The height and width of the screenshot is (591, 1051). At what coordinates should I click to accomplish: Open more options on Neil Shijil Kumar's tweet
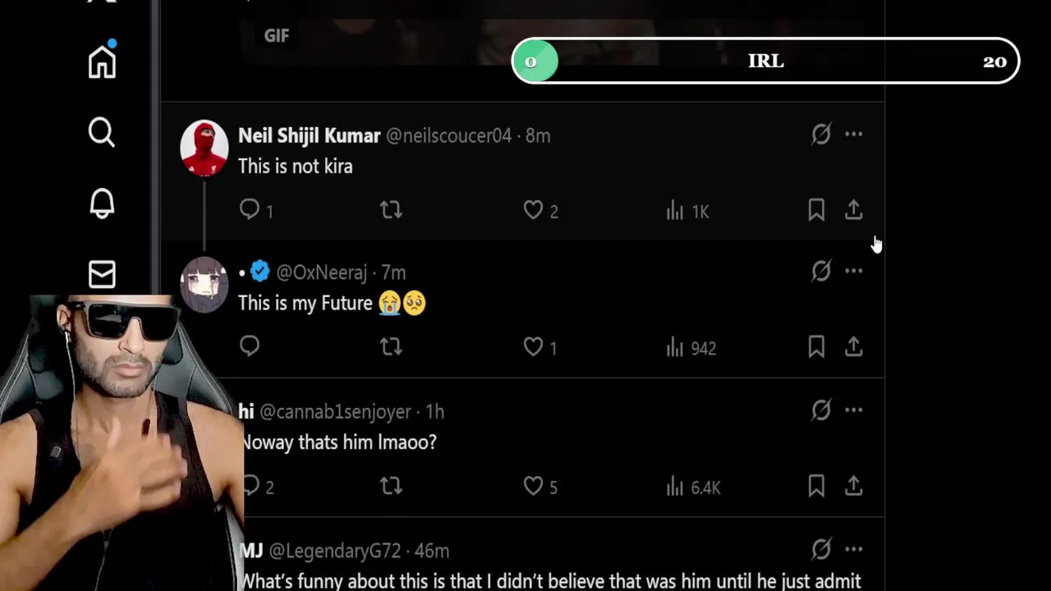[x=854, y=134]
